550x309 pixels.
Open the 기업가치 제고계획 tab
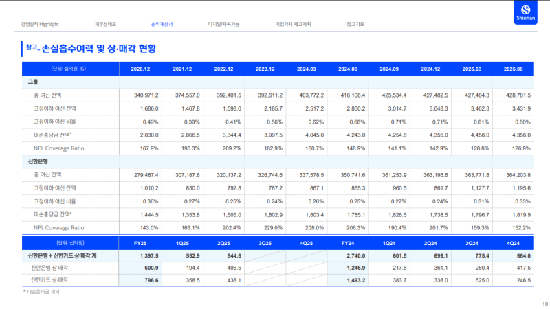tap(293, 24)
